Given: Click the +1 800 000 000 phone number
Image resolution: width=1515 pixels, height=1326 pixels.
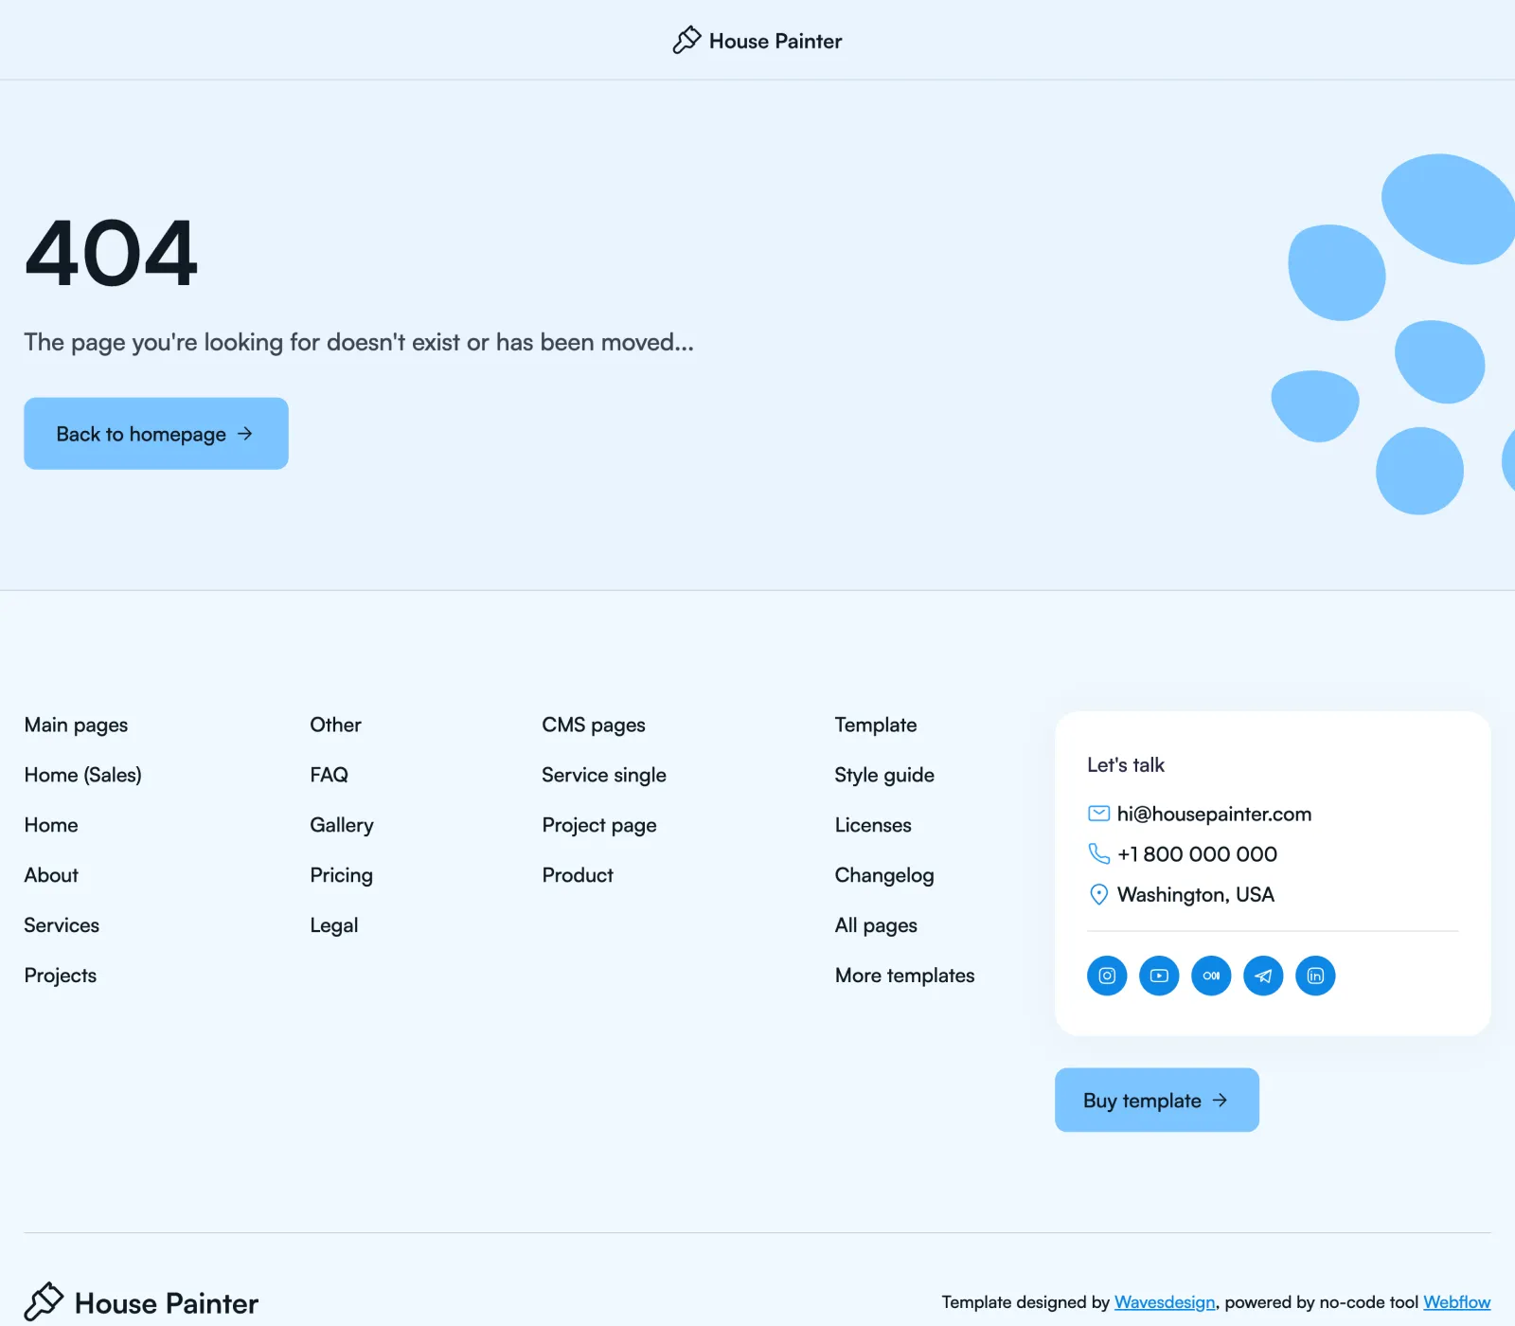Looking at the screenshot, I should pyautogui.click(x=1197, y=854).
